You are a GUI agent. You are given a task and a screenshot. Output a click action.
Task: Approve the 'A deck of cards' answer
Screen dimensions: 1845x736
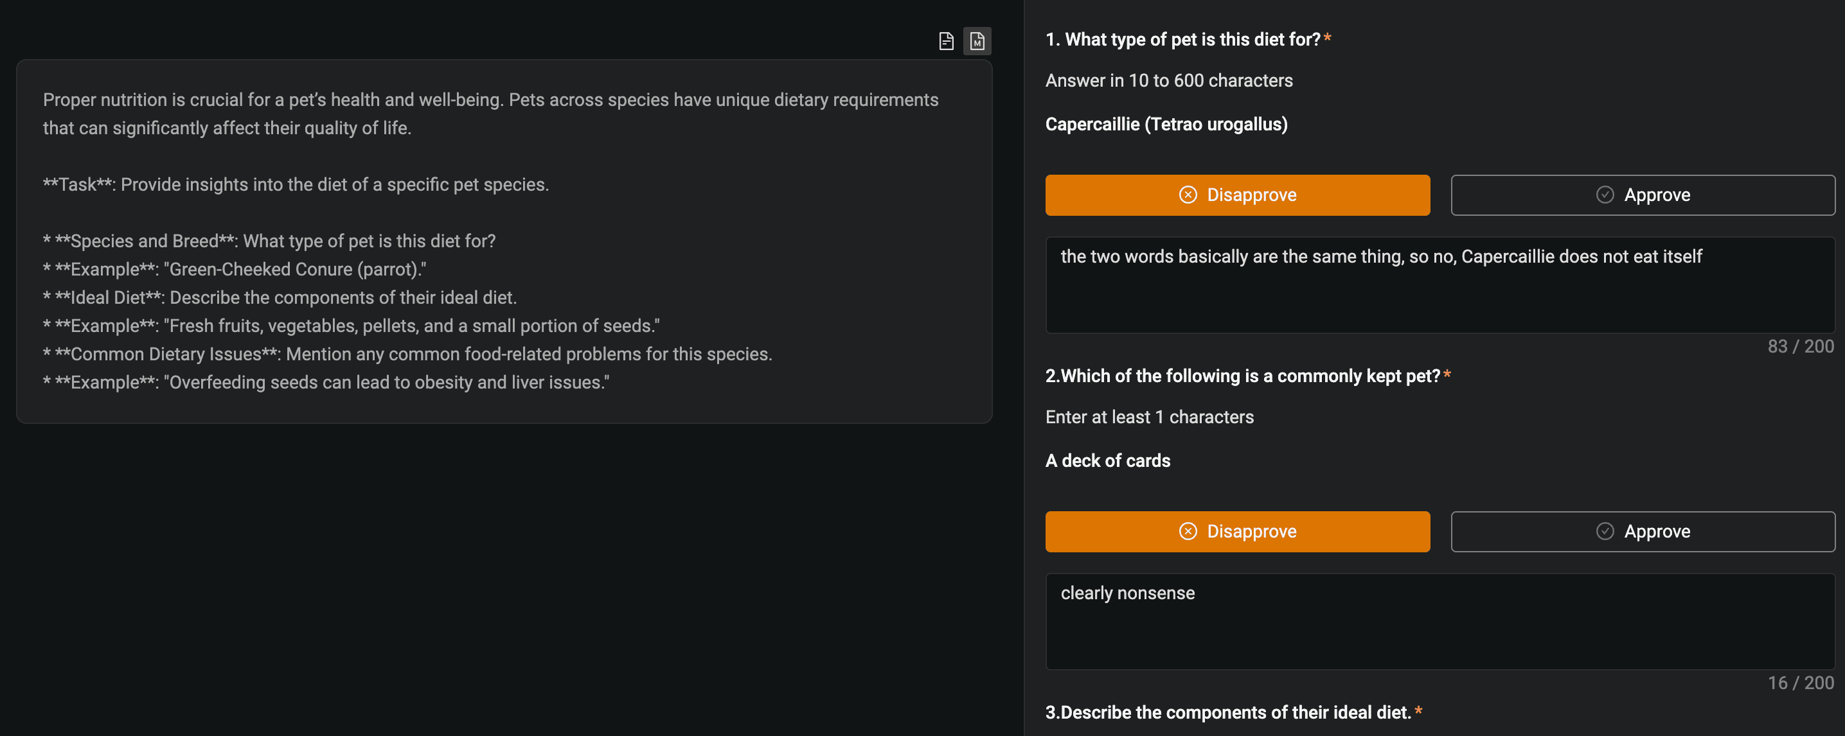coord(1643,531)
